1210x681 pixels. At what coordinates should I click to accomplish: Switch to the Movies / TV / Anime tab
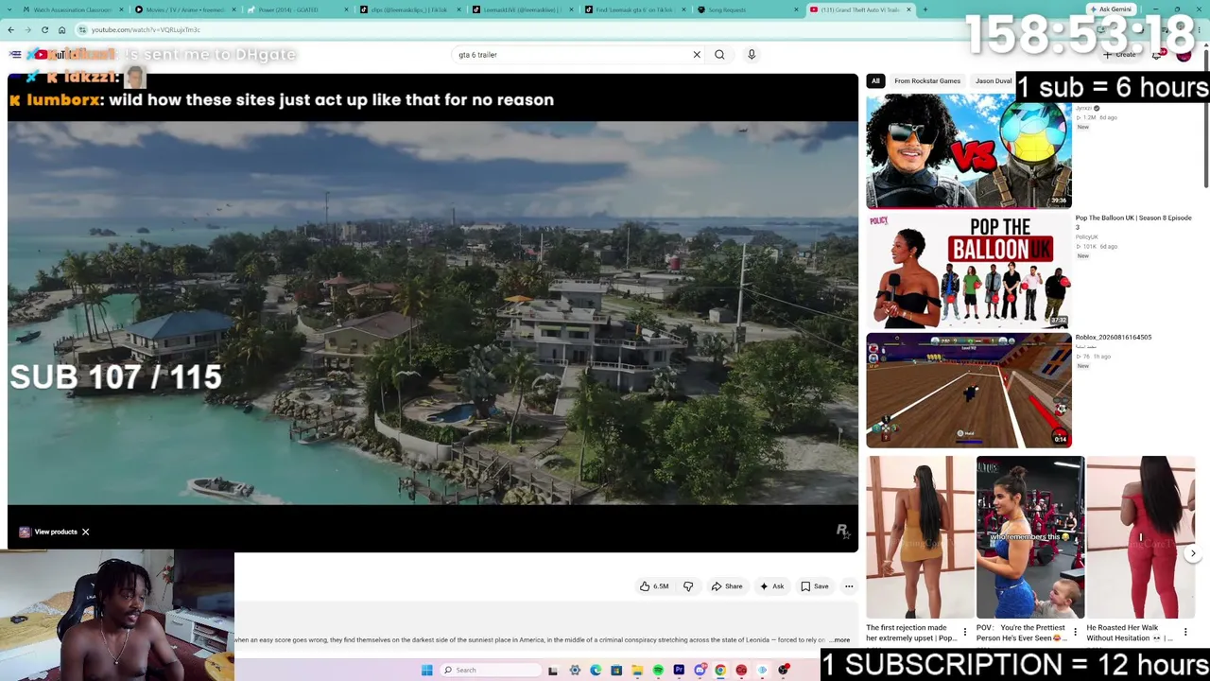(184, 9)
